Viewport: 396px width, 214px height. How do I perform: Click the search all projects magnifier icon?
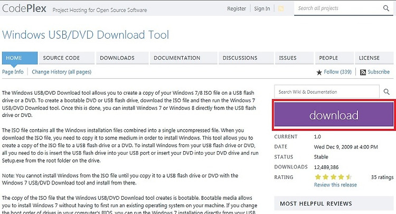pos(386,8)
